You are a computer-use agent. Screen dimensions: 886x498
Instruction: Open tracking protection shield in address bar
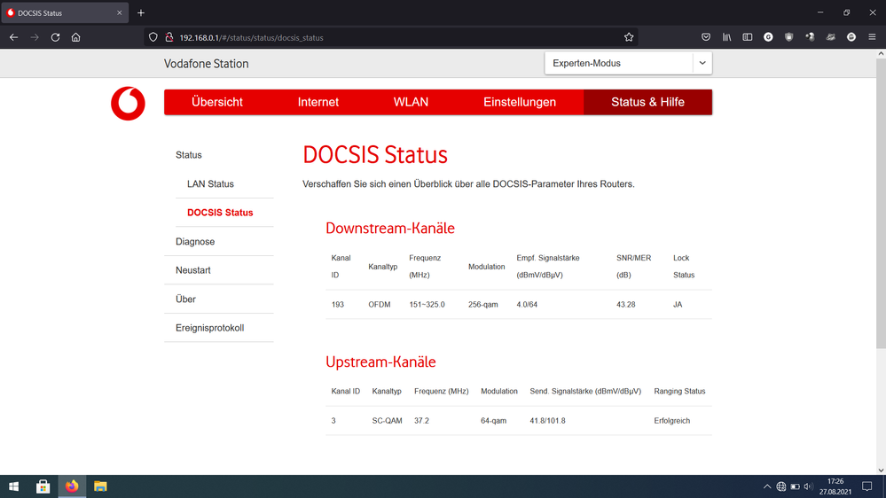point(153,37)
